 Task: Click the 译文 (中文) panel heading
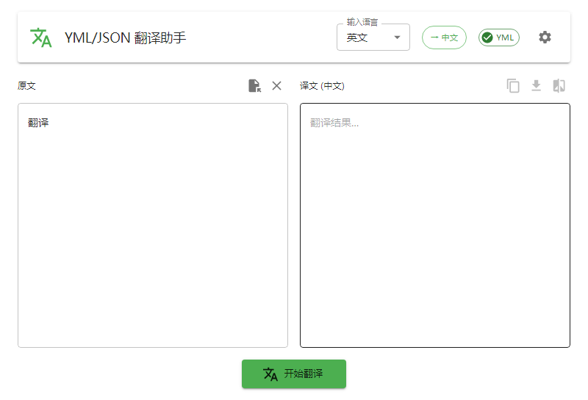pos(322,86)
